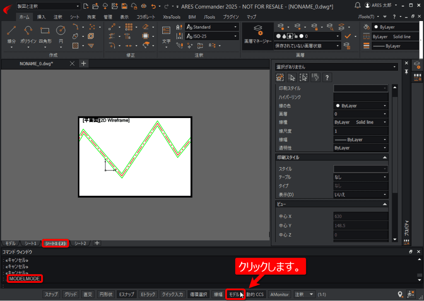Toggle グリッド display in status bar
This screenshot has height=301, width=424.
point(70,294)
